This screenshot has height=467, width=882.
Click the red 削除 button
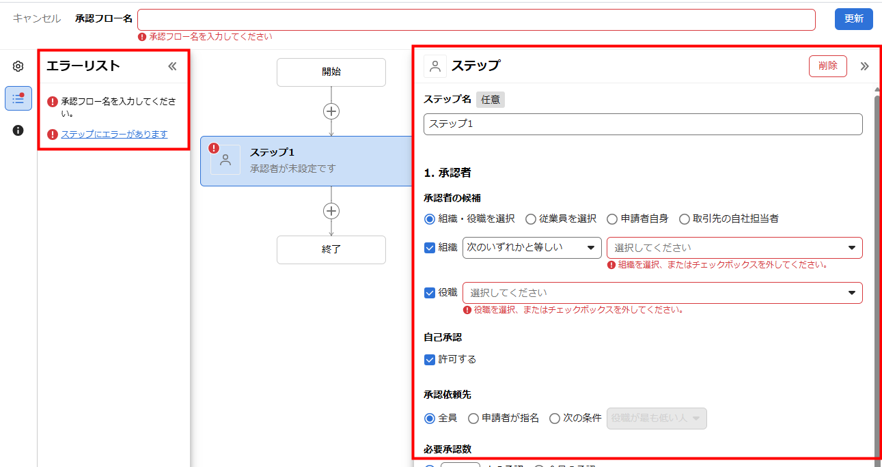[x=827, y=66]
